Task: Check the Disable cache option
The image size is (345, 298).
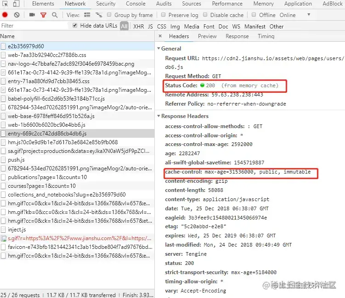Action: click(x=205, y=15)
